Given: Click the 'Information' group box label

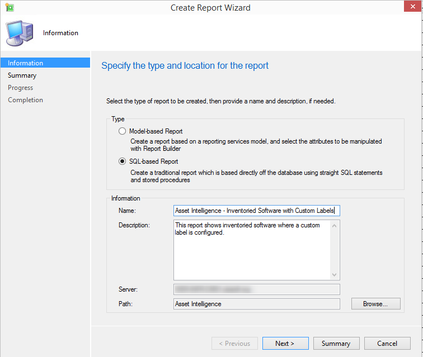Looking at the screenshot, I should [126, 198].
